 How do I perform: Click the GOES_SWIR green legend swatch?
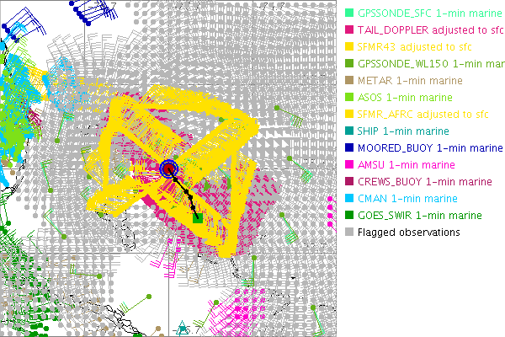(x=348, y=216)
